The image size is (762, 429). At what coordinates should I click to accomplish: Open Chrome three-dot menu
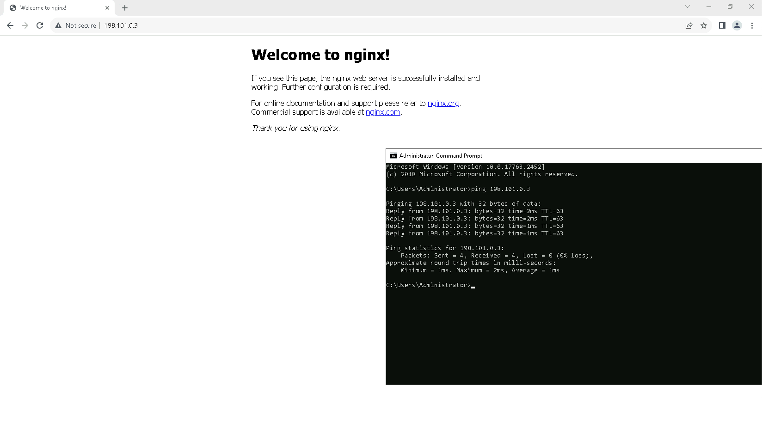point(752,25)
